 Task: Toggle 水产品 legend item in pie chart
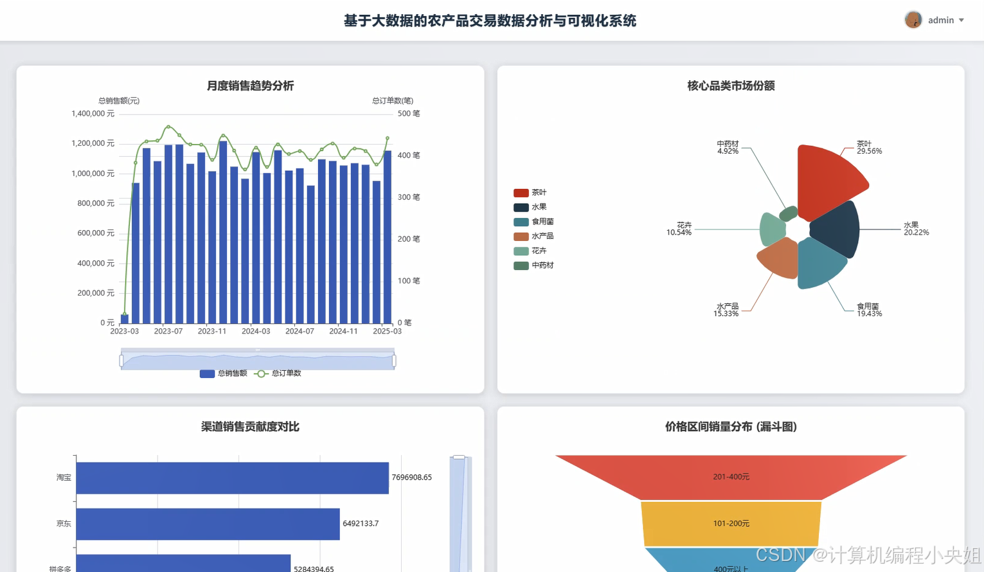pos(533,237)
